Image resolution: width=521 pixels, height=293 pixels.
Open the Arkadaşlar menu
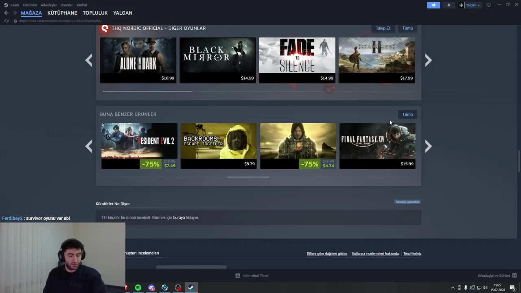pos(48,5)
